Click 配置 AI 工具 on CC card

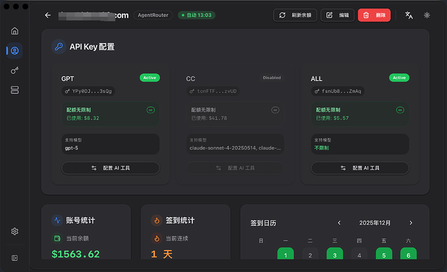[235, 168]
